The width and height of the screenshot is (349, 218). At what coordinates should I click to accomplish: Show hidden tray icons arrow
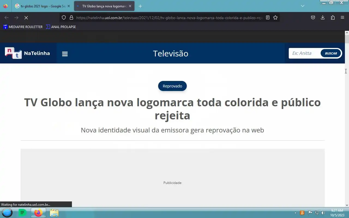[x=295, y=213]
